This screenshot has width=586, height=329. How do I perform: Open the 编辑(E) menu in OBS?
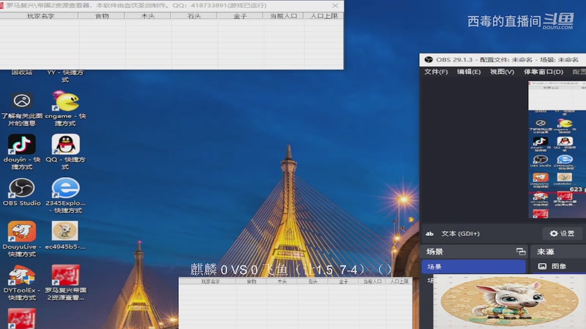469,72
